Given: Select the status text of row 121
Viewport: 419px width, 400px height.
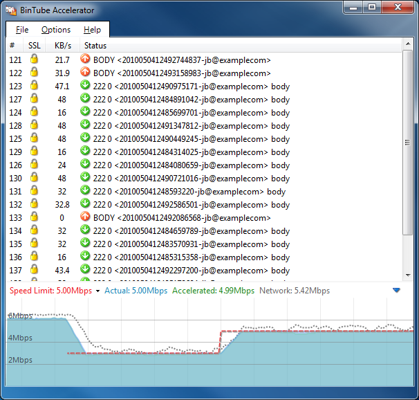Looking at the screenshot, I should [x=182, y=60].
